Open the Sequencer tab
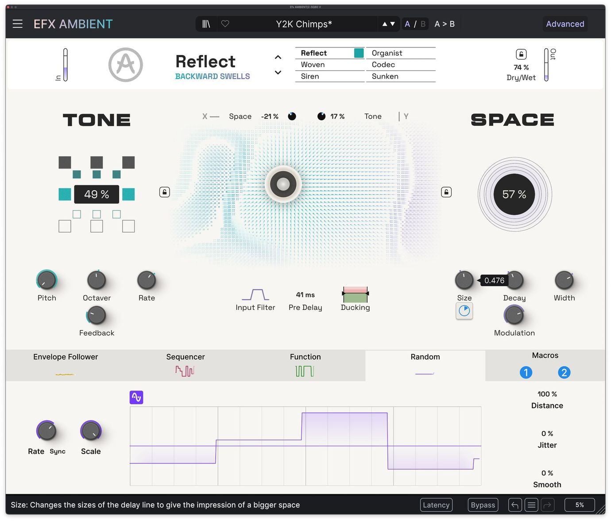611x521 pixels. pyautogui.click(x=186, y=365)
